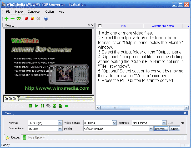Image resolution: width=191 pixels, height=148 pixels.
Task: Click the seek slider start marker
Action: [x=18, y=97]
